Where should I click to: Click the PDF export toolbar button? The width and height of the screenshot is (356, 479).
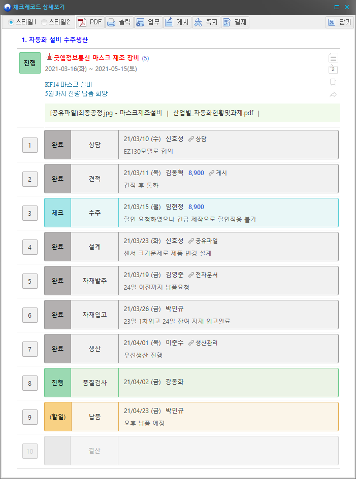90,22
